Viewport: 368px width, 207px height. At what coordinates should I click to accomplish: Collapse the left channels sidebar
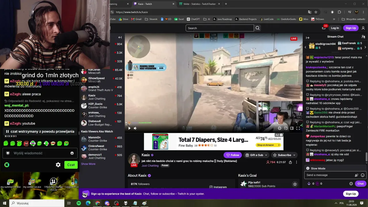(120, 37)
